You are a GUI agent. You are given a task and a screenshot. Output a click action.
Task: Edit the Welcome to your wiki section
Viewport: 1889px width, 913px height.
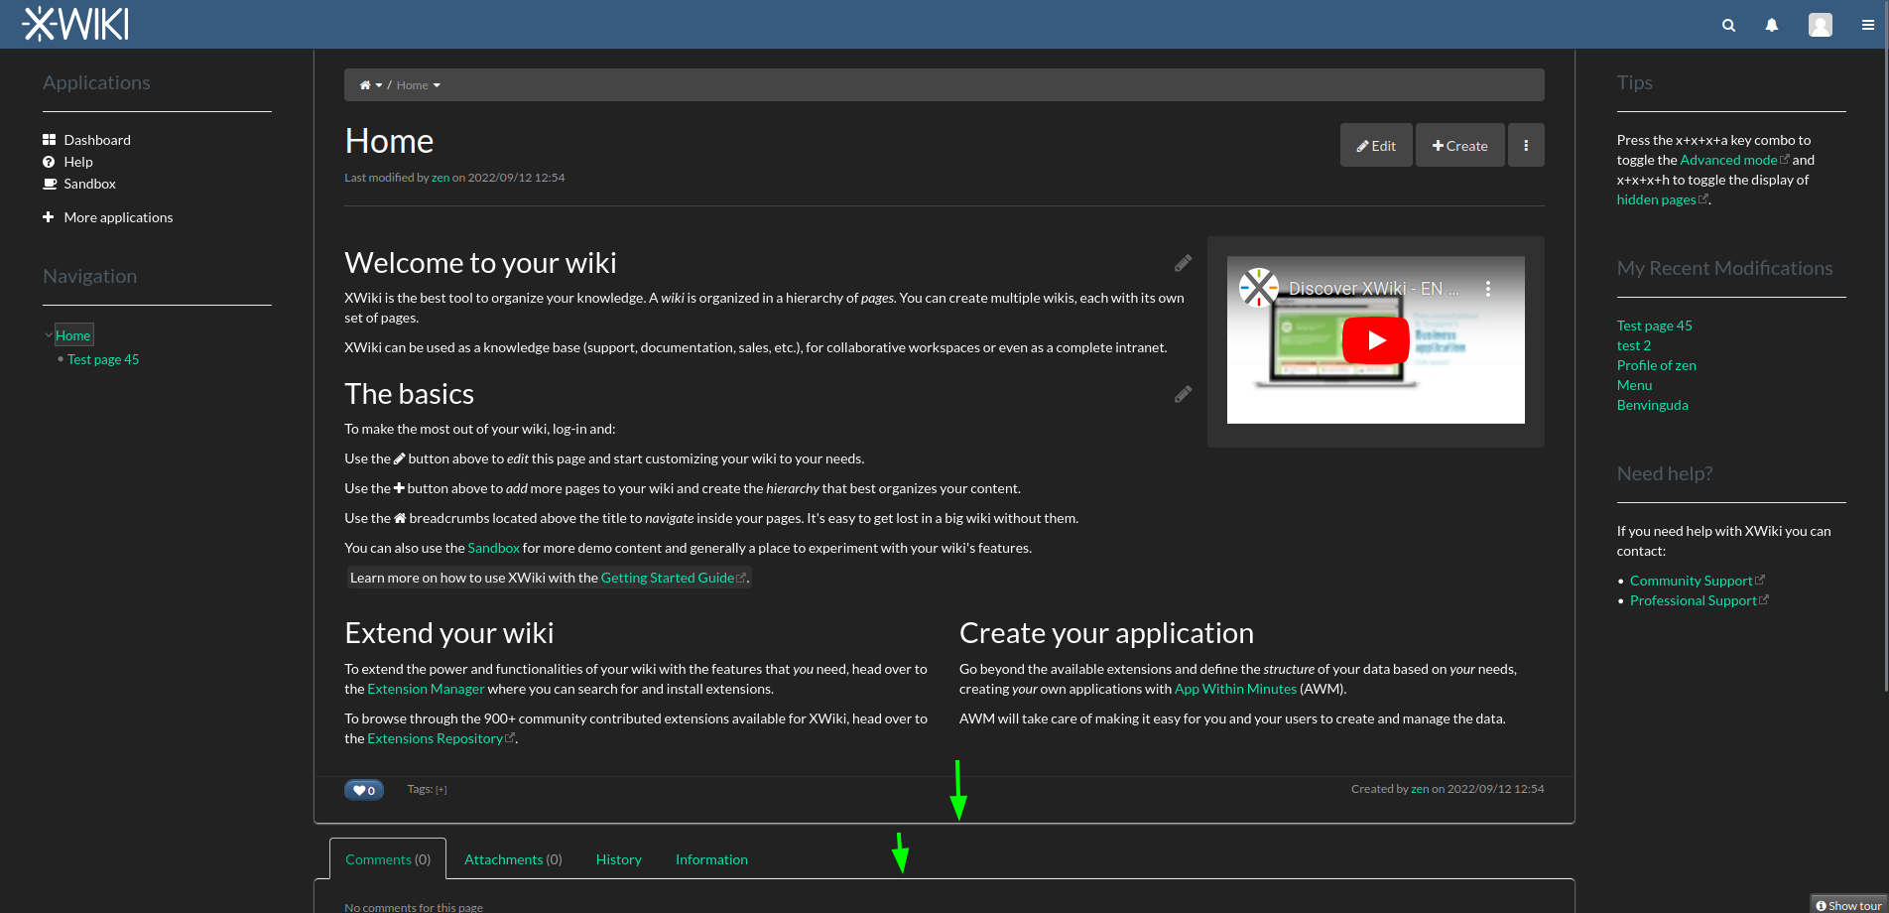tap(1183, 263)
